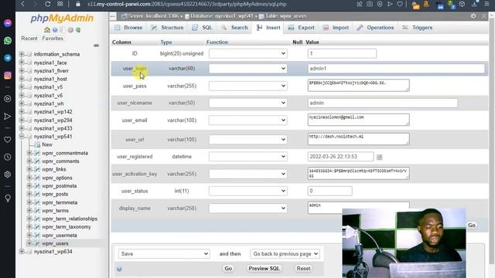Open browser speed dial grid
The height and width of the screenshot is (278, 495).
pyautogui.click(x=60, y=4)
